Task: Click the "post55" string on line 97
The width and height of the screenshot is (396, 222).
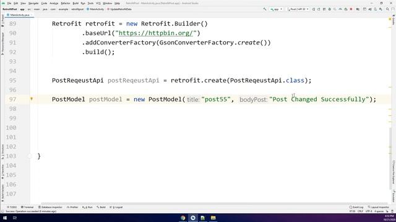Action: pyautogui.click(x=216, y=99)
